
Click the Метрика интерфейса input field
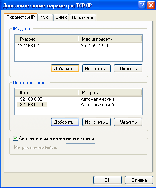tap(80, 147)
